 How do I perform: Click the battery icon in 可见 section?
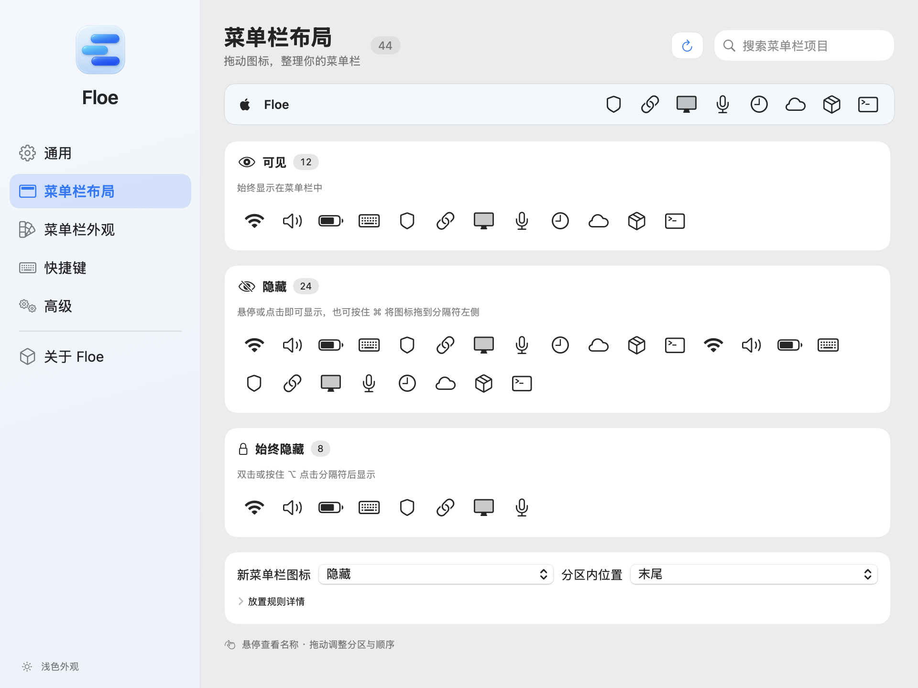coord(331,221)
